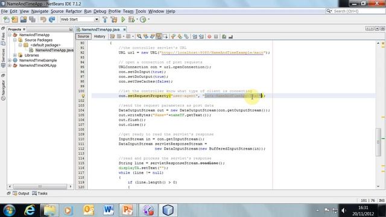Open the Web Start configuration dropdown
Viewport: 386px width, 217px height.
(x=96, y=19)
